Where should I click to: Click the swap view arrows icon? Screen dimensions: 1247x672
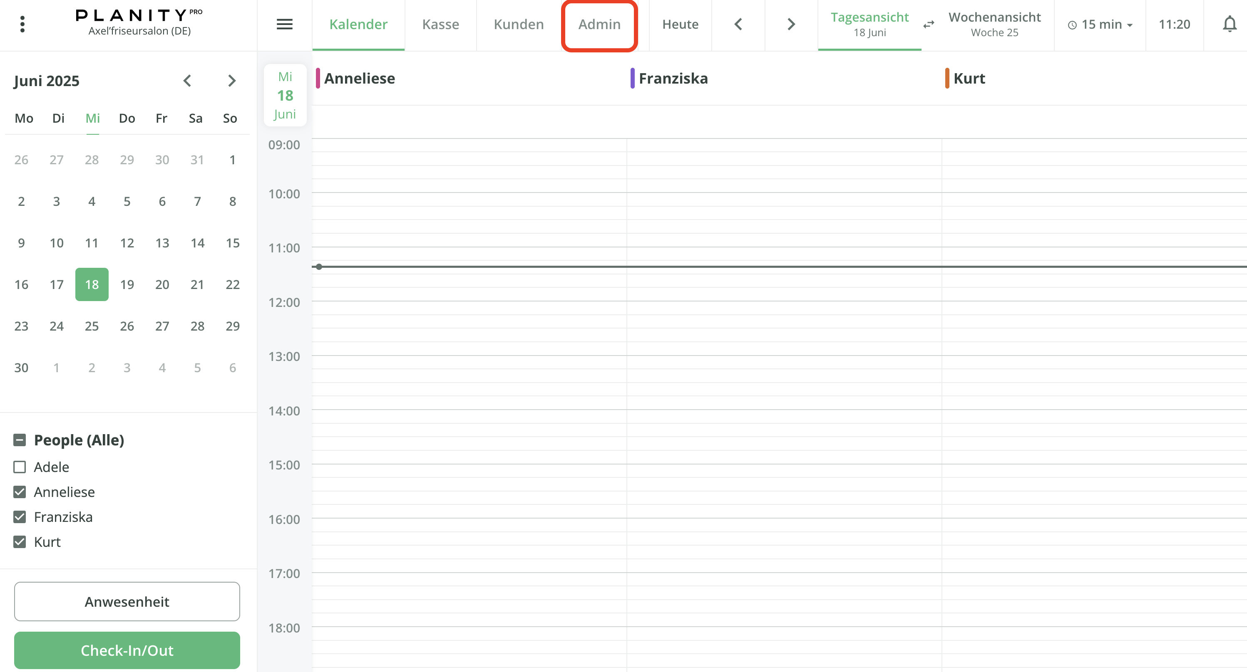click(928, 25)
